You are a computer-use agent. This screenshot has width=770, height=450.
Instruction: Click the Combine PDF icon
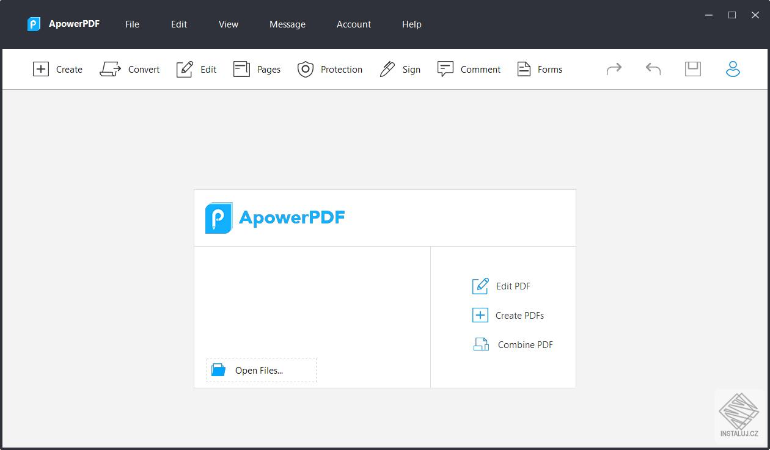point(482,344)
